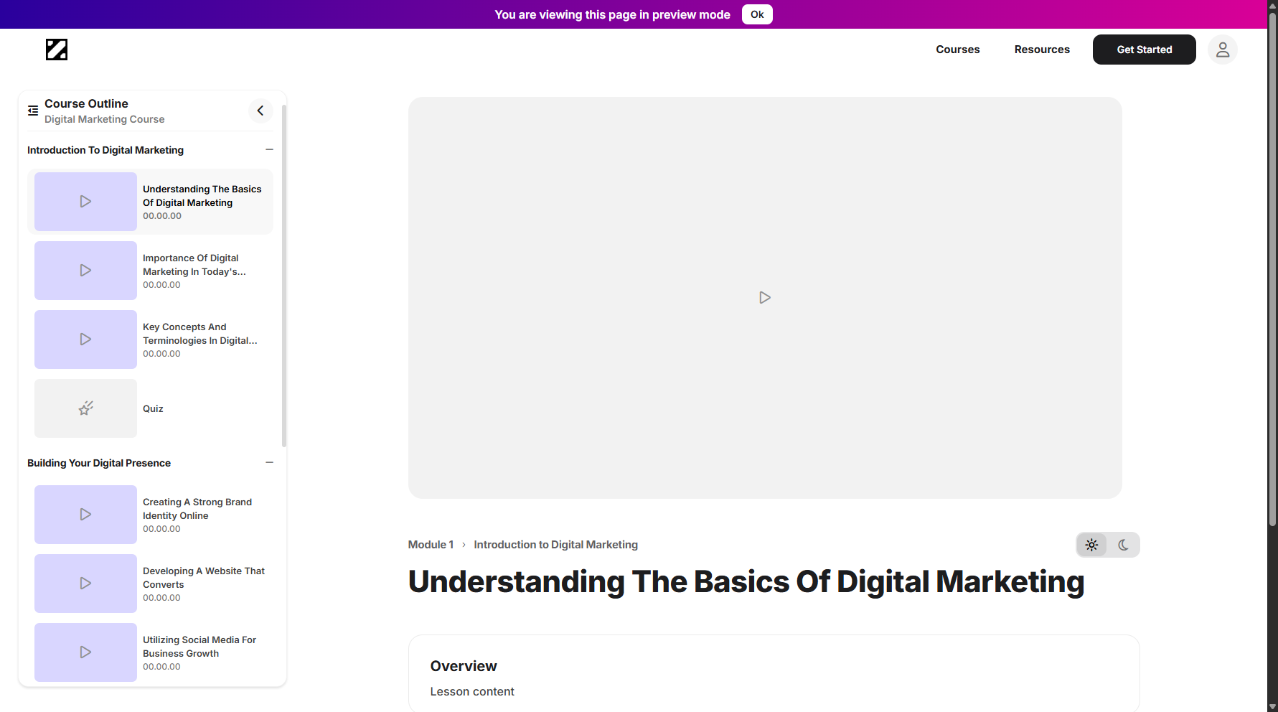Click the page vertical scrollbar thumb
The width and height of the screenshot is (1278, 712).
[1272, 271]
